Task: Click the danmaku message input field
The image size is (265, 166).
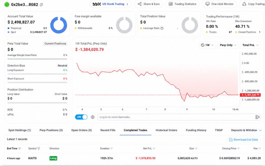Action: (176, 117)
